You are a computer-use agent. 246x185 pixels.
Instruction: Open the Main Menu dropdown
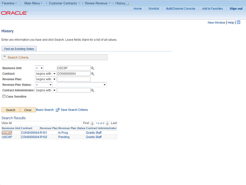tap(33, 3)
